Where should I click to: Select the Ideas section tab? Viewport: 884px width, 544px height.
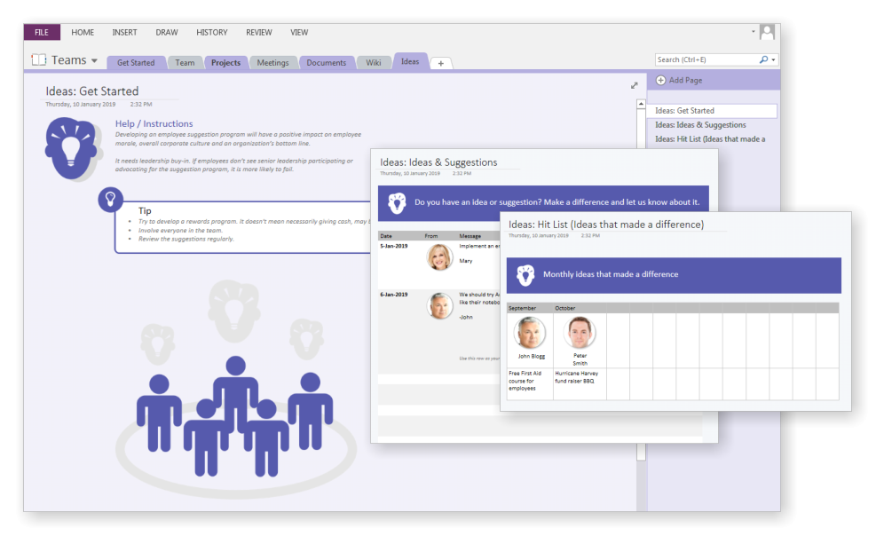[410, 61]
